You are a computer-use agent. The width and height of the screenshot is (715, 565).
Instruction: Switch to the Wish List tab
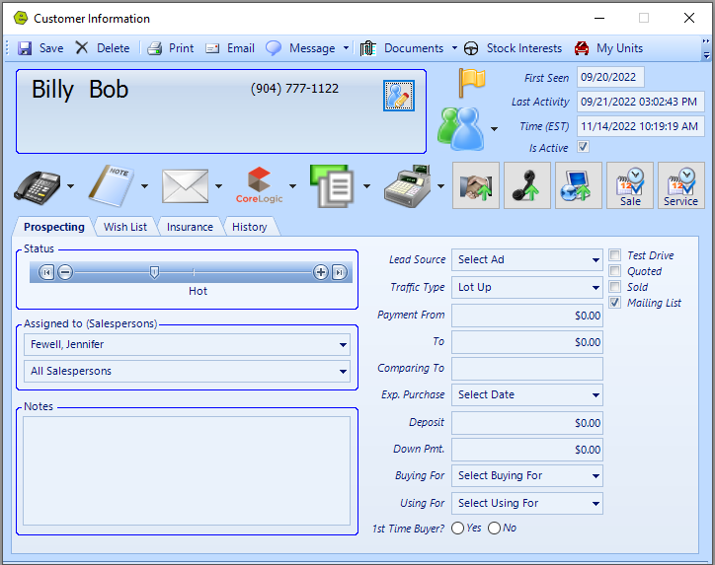(125, 227)
